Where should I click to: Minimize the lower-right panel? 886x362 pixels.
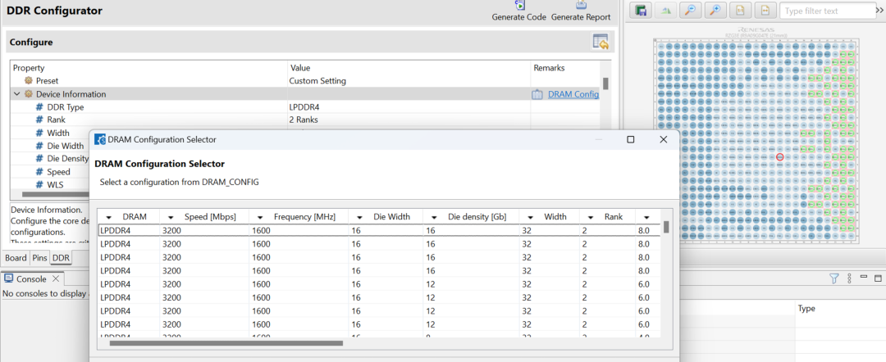(x=863, y=276)
